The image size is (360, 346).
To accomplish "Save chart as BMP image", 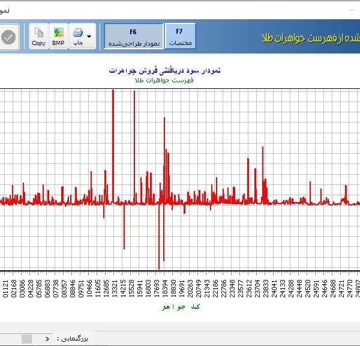I will (58, 36).
